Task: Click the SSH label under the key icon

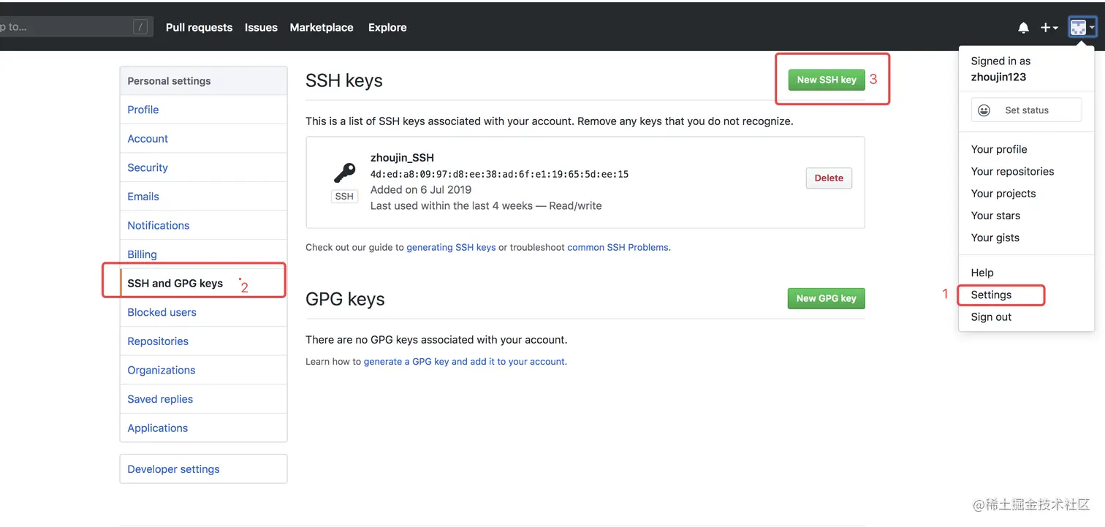Action: click(x=344, y=196)
